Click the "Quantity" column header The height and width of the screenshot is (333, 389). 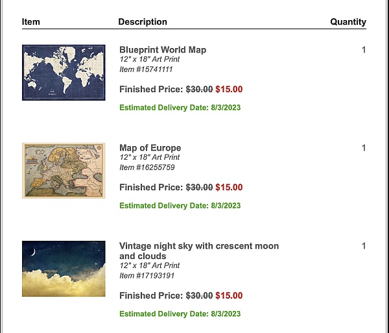tap(348, 22)
